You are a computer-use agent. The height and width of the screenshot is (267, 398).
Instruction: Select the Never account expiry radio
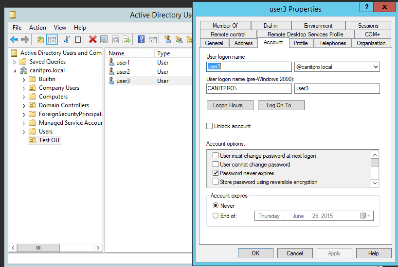[216, 205]
